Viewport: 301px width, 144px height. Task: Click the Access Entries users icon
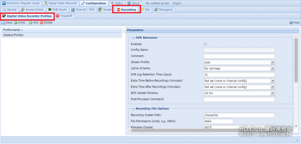(23, 9)
